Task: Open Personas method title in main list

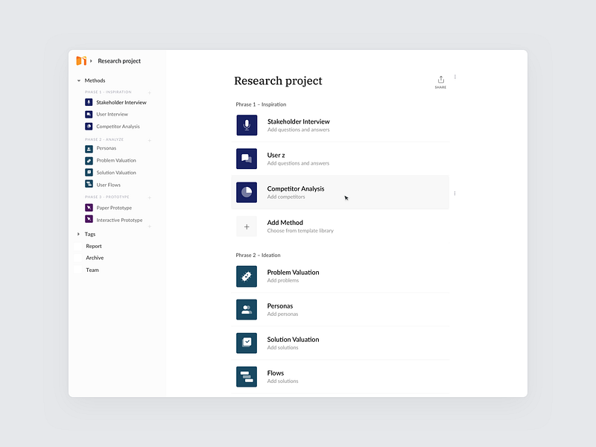Action: click(280, 306)
